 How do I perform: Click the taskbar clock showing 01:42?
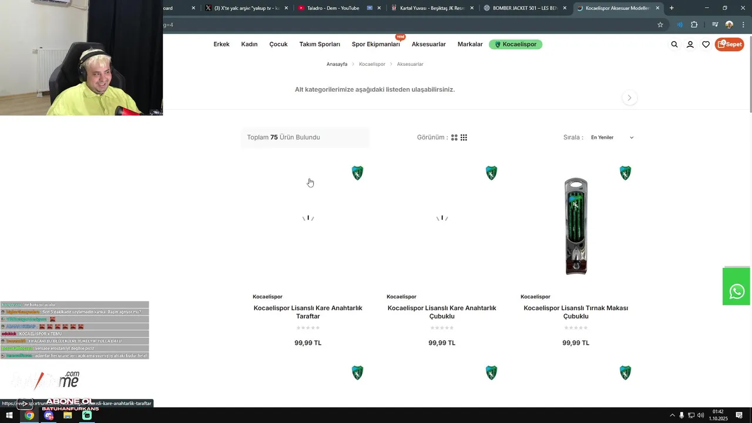tap(718, 415)
